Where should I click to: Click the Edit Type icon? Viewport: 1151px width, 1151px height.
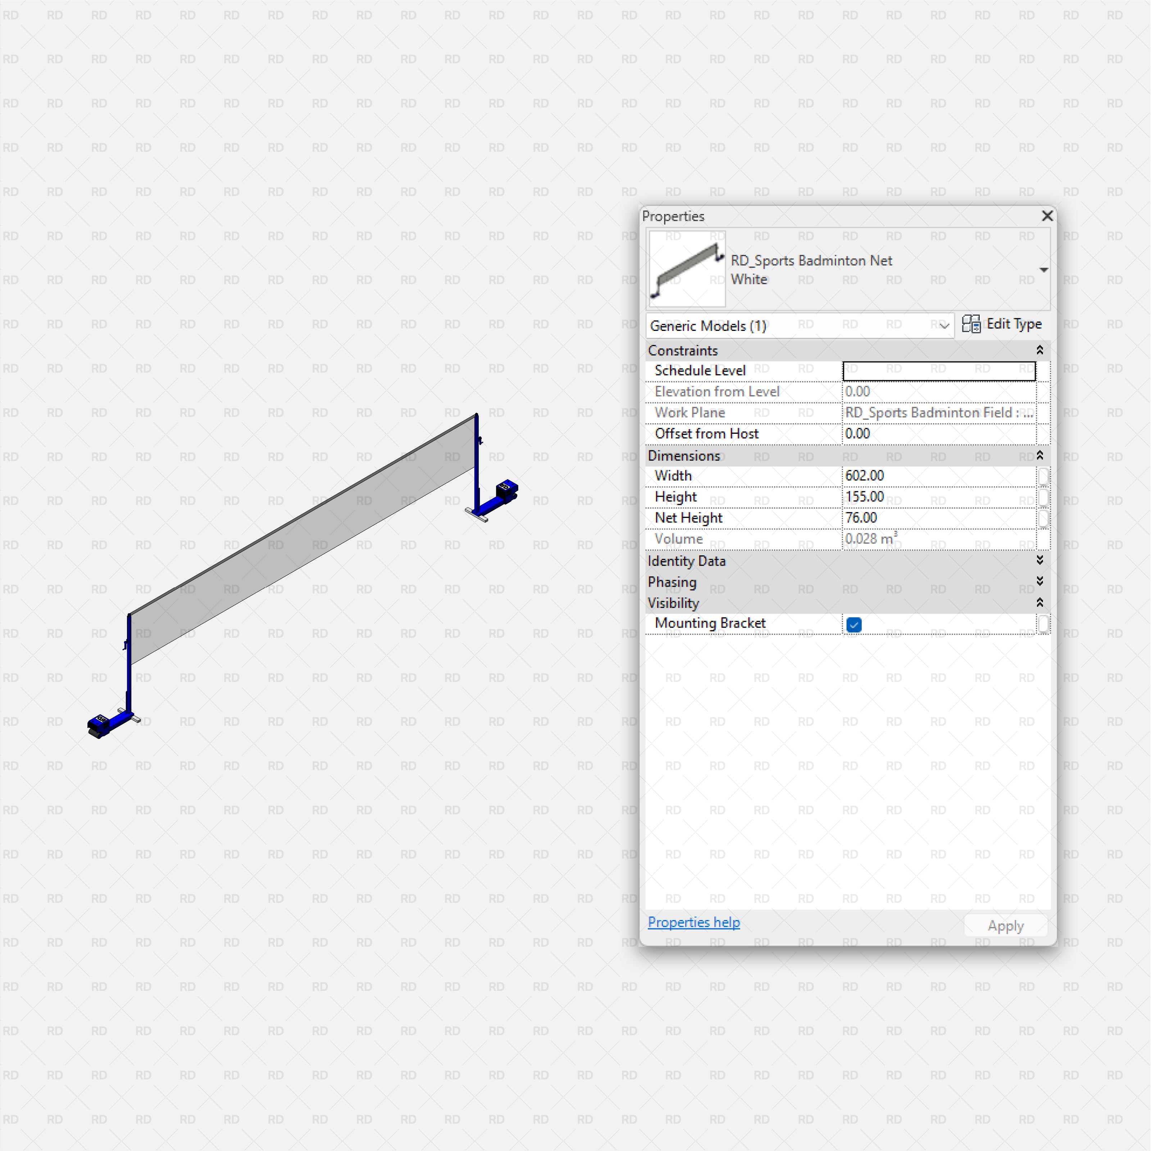(x=971, y=324)
